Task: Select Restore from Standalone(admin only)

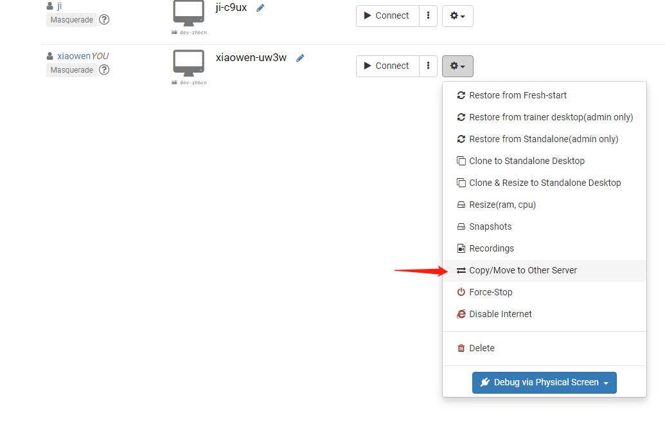Action: click(544, 139)
